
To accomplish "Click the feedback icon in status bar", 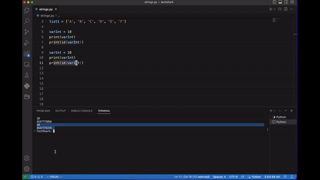I will coord(285,177).
